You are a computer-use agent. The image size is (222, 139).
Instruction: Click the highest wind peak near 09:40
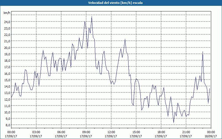[92, 17]
